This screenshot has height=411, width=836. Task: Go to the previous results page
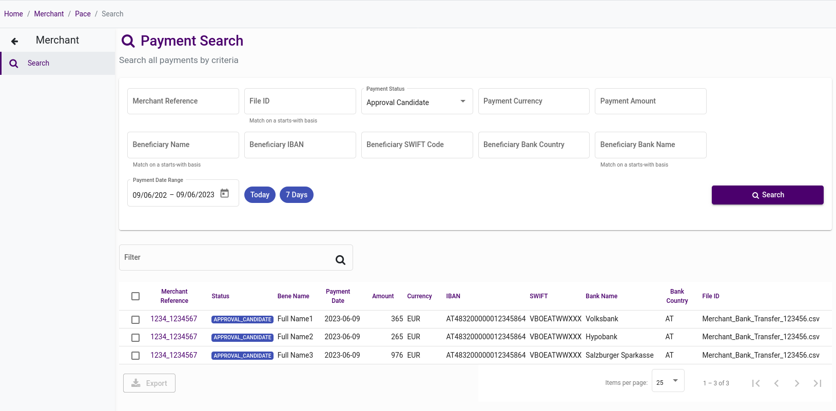tap(776, 383)
